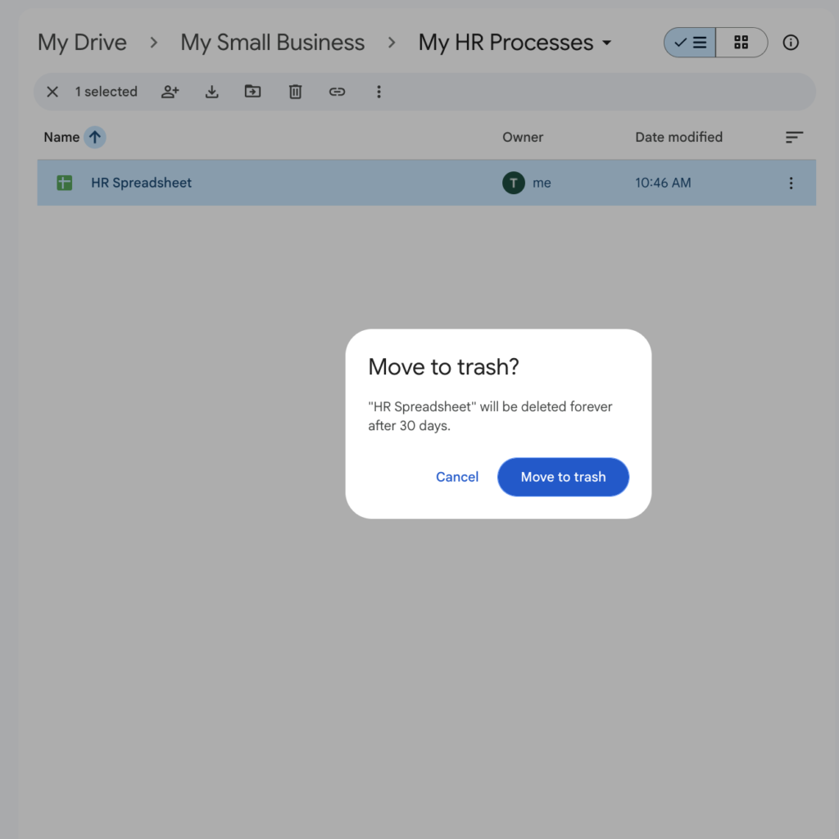Click the share (add person) icon
Viewport: 839px width, 839px height.
[170, 92]
